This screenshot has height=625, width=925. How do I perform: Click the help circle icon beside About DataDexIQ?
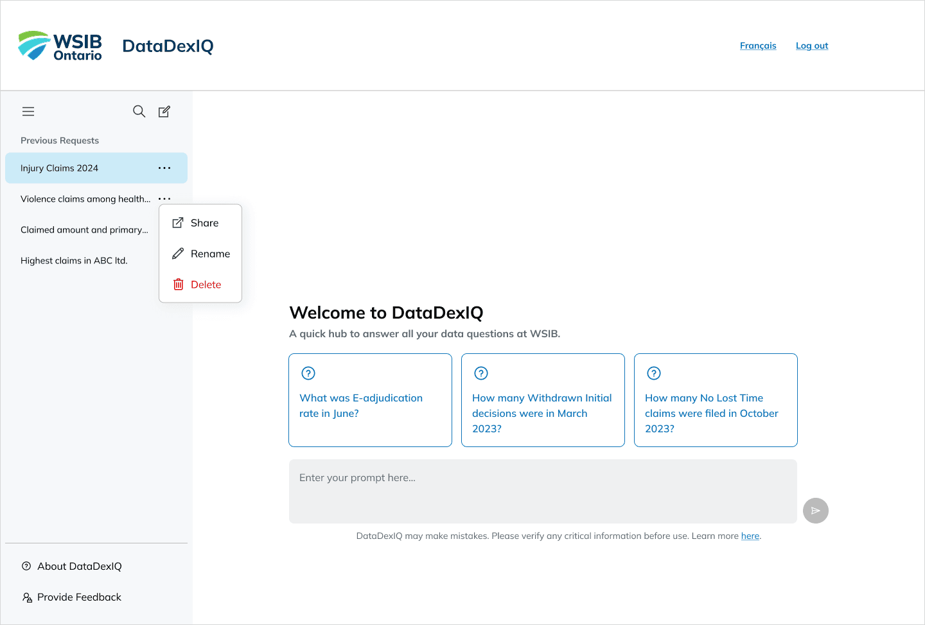pyautogui.click(x=26, y=567)
